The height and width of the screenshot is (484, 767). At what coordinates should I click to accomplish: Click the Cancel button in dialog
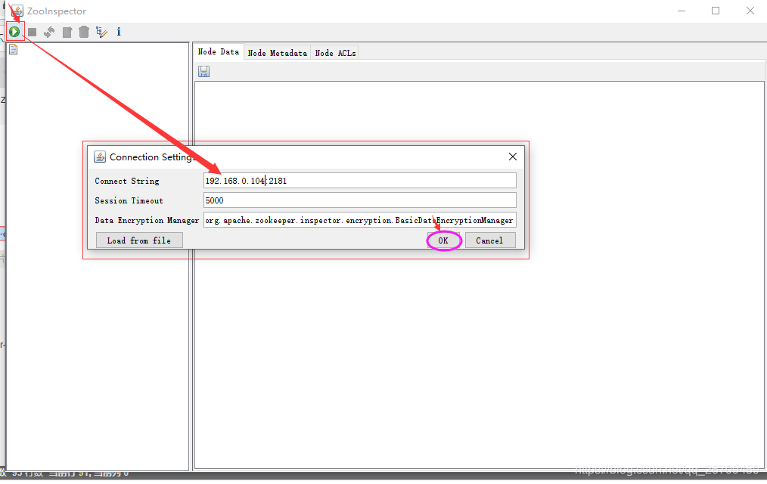click(489, 240)
